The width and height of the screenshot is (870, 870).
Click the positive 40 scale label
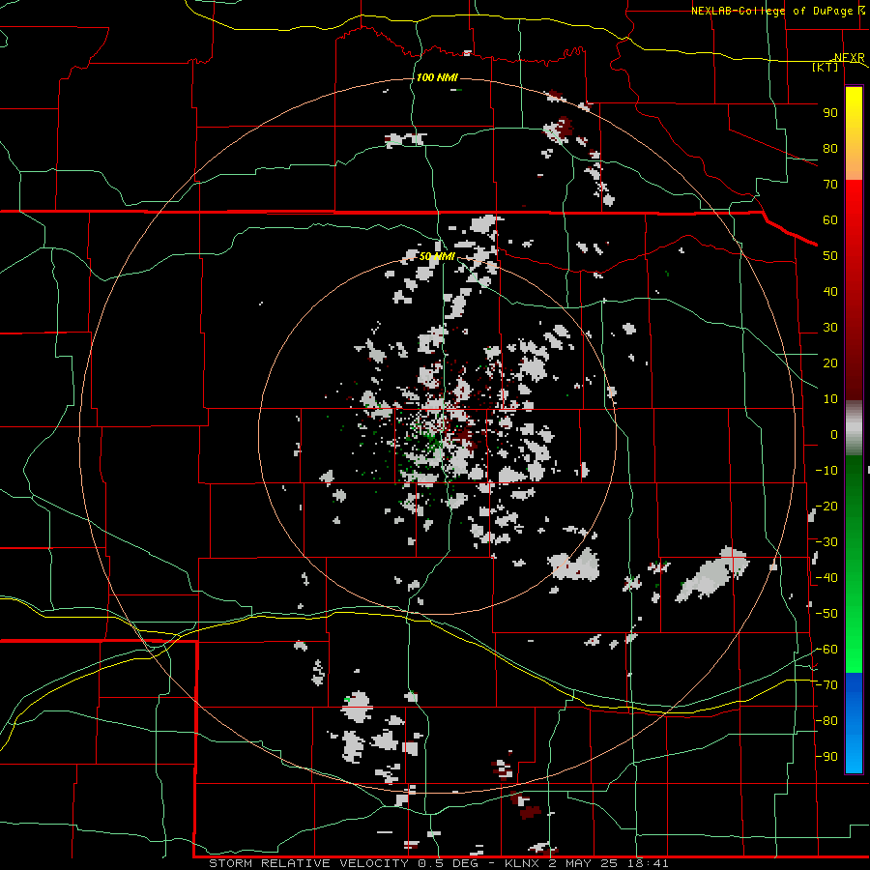tap(830, 292)
